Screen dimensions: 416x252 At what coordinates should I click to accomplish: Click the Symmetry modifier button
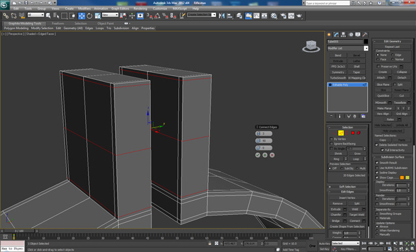click(x=338, y=72)
